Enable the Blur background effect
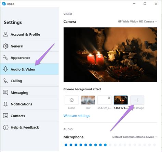The height and width of the screenshot is (152, 162). (x=88, y=100)
